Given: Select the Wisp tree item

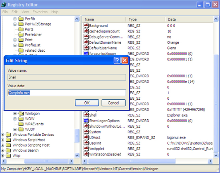Looking at the screenshot, I should (16, 156).
